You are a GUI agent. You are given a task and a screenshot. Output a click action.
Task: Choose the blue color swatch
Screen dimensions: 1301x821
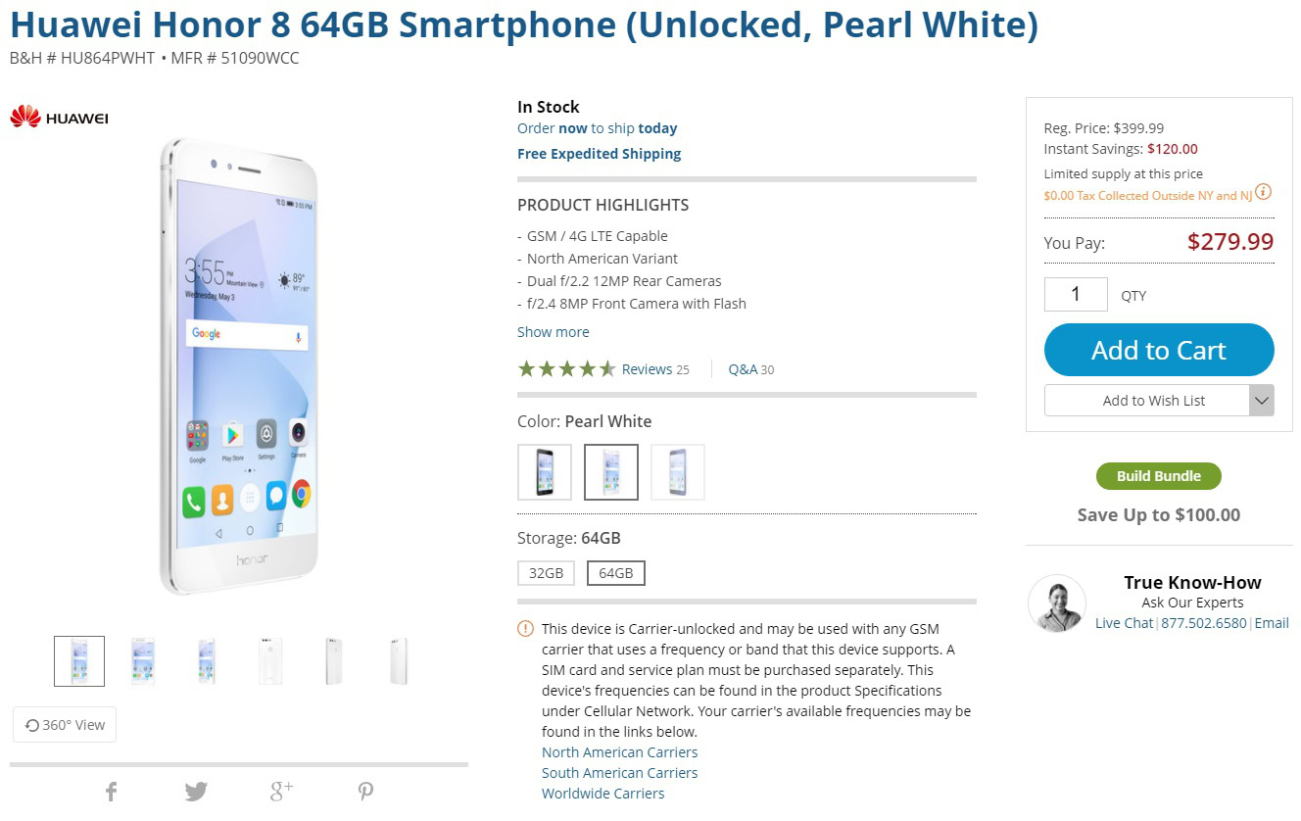678,472
